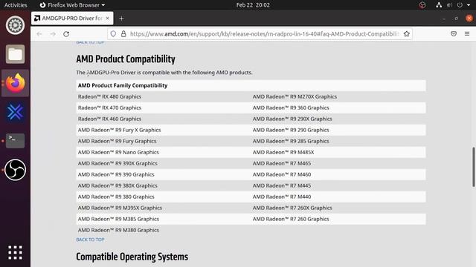The height and width of the screenshot is (267, 476).
Task: Select AMD Radeon R9 M270X Graphics
Action: coord(295,96)
